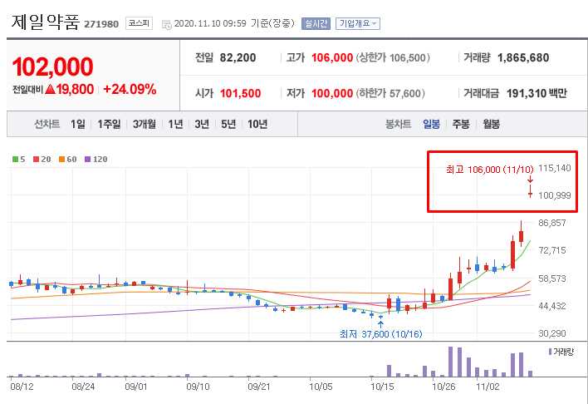Select the 10년 line chart tab
588x404 pixels.
click(x=257, y=124)
